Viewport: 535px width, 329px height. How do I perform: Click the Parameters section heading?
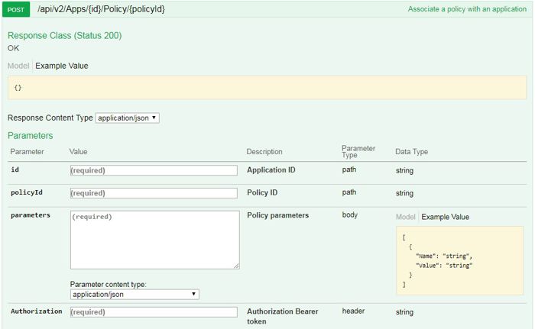(31, 135)
